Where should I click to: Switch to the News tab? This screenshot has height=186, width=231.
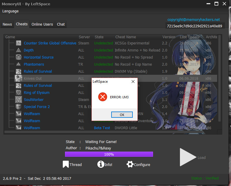[x=7, y=24]
